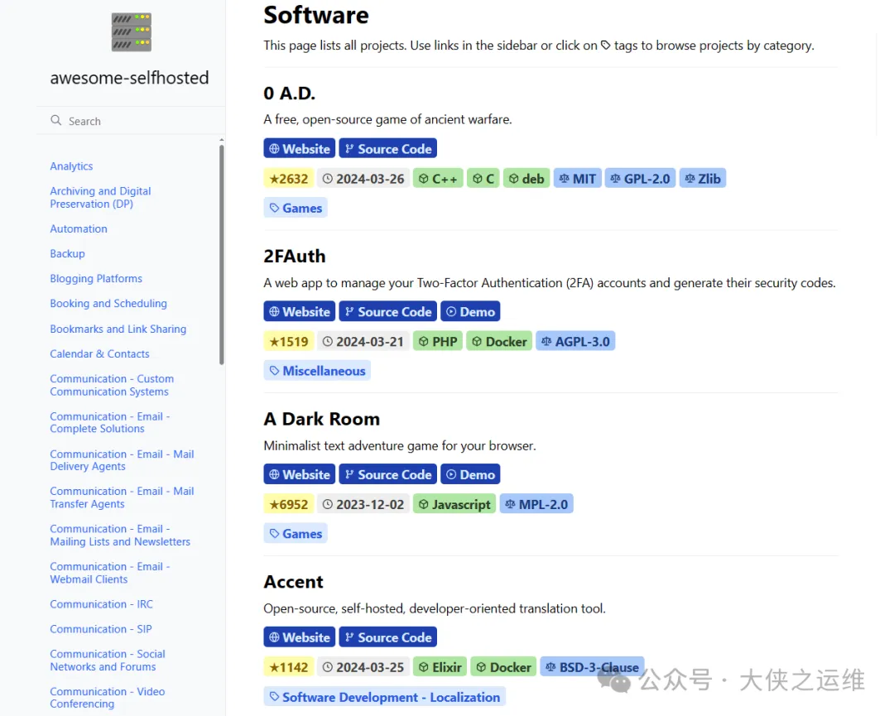Open Communication - Email - Webmail Clients
894x716 pixels.
coord(110,573)
